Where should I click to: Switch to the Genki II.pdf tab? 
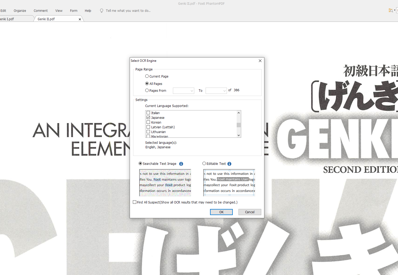pos(58,19)
